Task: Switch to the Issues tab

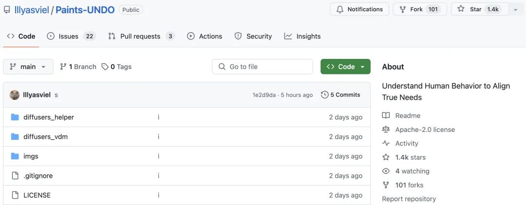Action: 68,37
